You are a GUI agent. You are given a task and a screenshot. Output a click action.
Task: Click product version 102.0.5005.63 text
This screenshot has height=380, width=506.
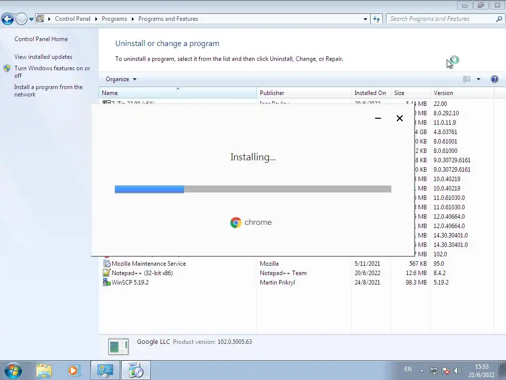point(234,342)
